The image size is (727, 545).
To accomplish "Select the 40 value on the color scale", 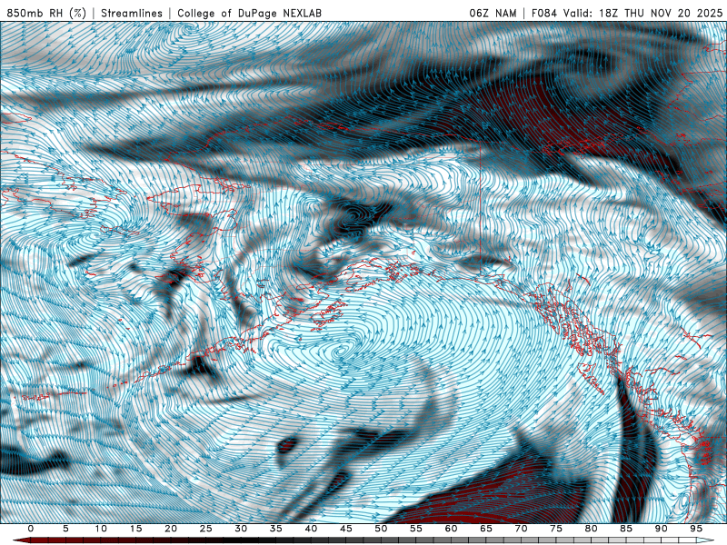I will click(311, 529).
